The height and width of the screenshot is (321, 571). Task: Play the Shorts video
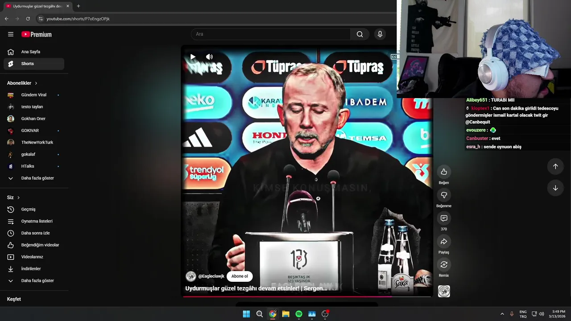point(193,57)
